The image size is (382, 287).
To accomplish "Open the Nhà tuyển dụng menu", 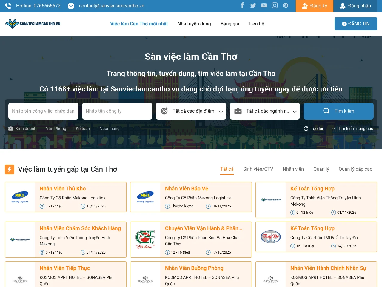I will [194, 24].
